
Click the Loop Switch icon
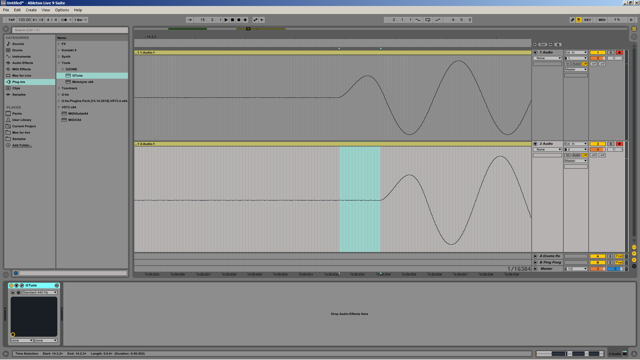428,20
